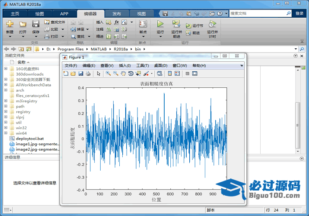This screenshot has width=309, height=216.
Task: Click the Run (运行) green arrow icon
Action: pos(160,24)
